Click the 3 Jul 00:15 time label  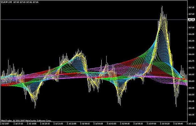pyautogui.click(x=85, y=124)
